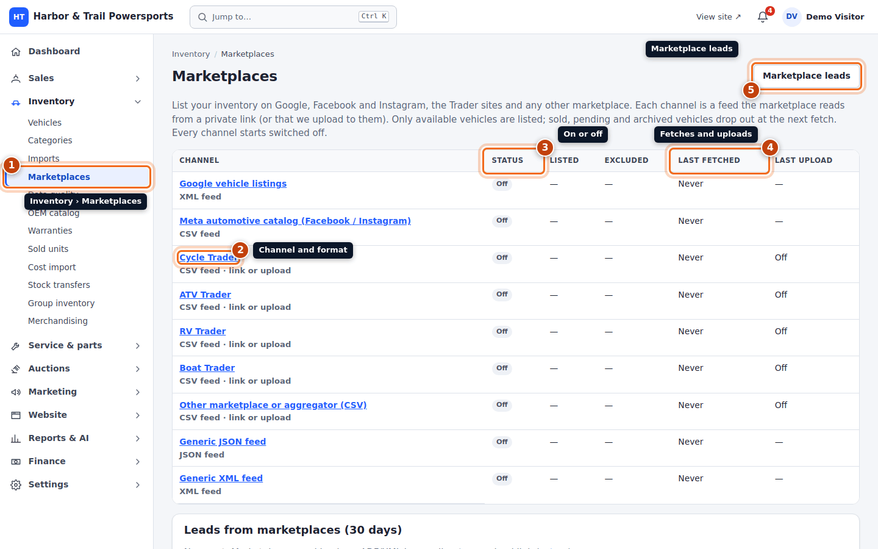Viewport: 878px width, 549px height.
Task: Open the Boat Trader channel
Action: tap(207, 368)
